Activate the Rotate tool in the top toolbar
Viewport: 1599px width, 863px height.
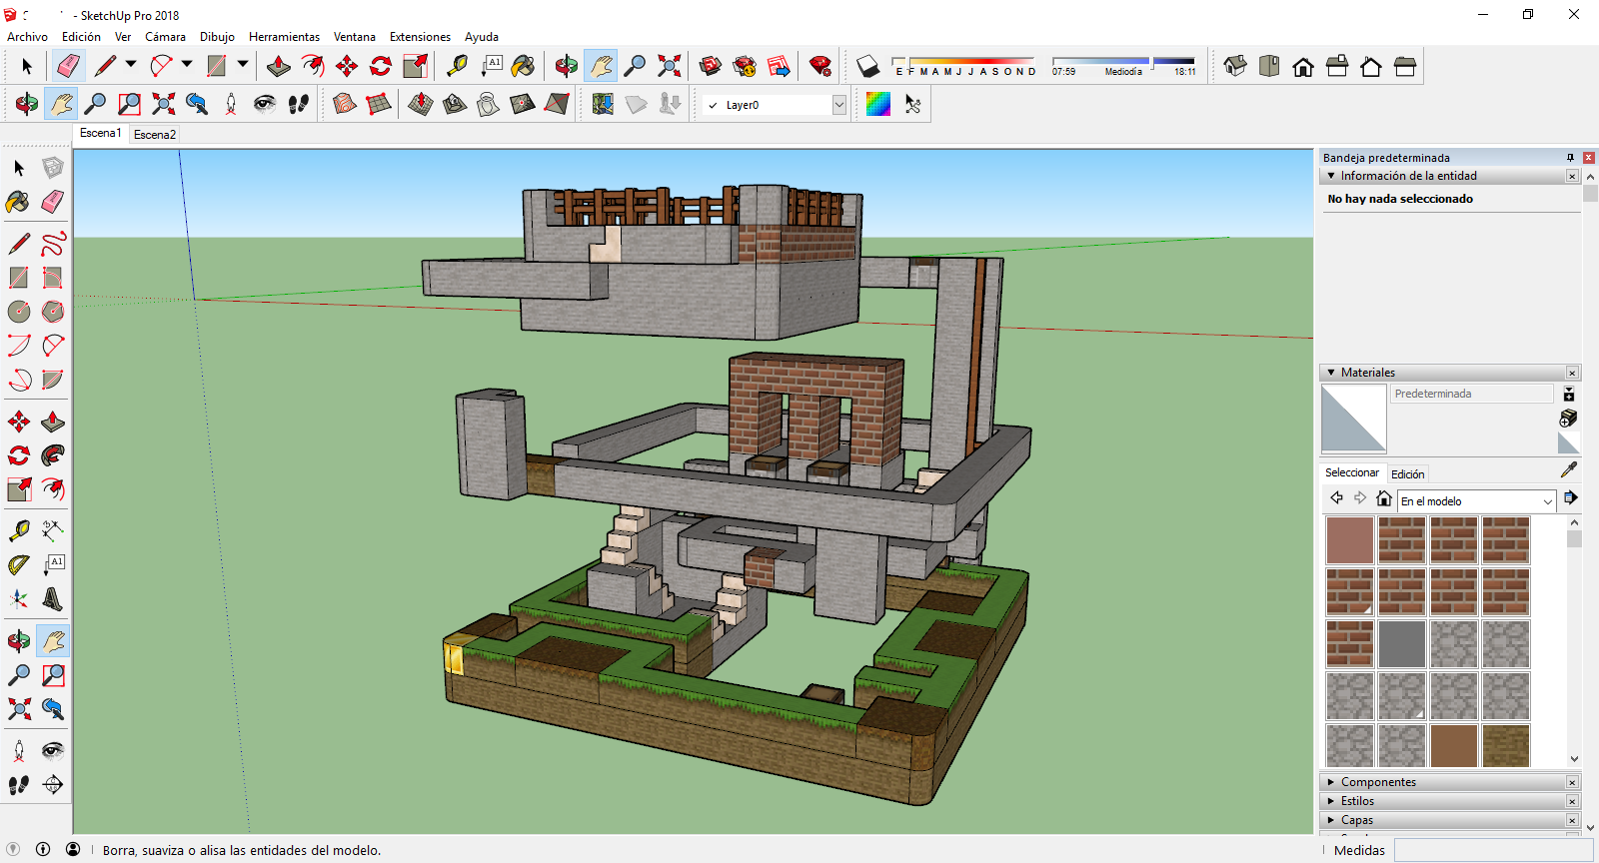tap(381, 66)
